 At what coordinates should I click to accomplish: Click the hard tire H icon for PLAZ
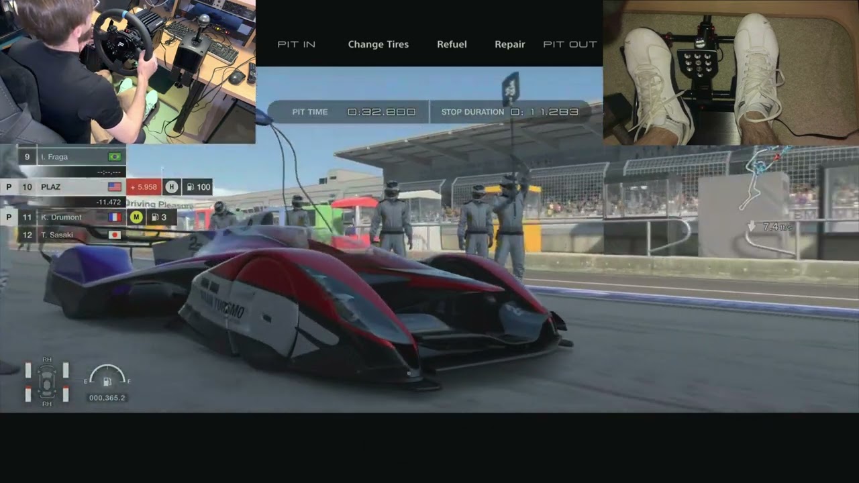point(172,187)
